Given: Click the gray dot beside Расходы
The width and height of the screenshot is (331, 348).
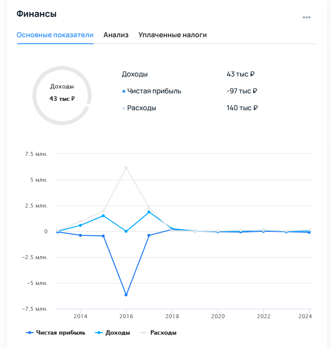Looking at the screenshot, I should tap(124, 108).
